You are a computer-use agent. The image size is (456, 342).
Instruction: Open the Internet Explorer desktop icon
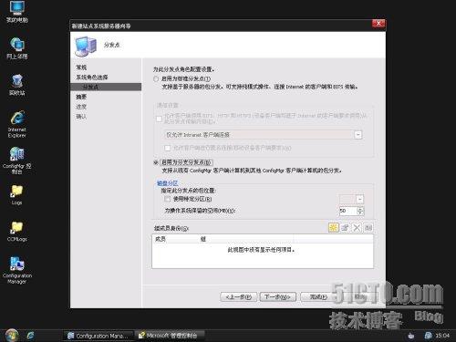tap(17, 125)
